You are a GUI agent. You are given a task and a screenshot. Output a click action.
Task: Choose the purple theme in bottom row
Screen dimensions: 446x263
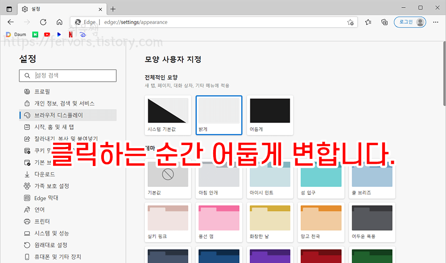270,255
